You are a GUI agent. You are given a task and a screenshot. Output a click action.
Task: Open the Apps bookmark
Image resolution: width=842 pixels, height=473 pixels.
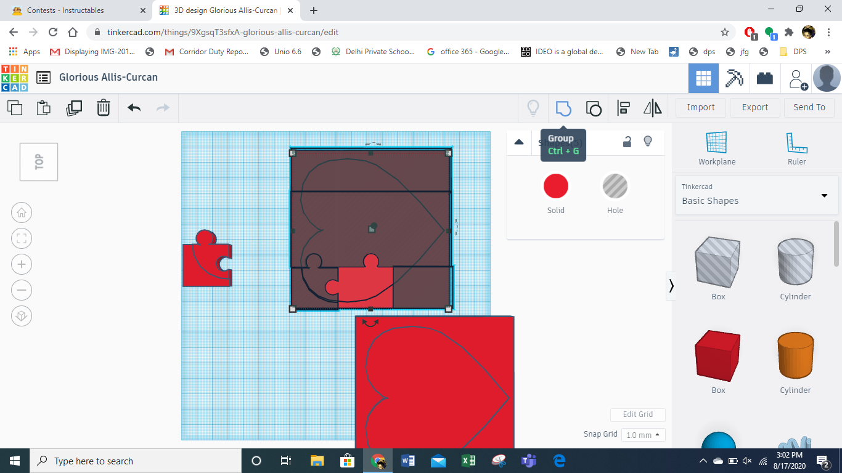tap(25, 52)
